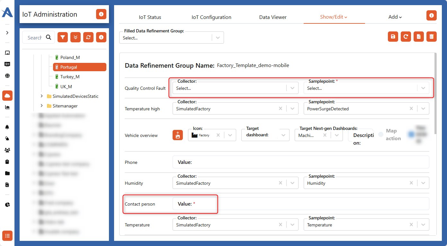Click the CSV export icon
The image size is (447, 246).
pyautogui.click(x=418, y=37)
